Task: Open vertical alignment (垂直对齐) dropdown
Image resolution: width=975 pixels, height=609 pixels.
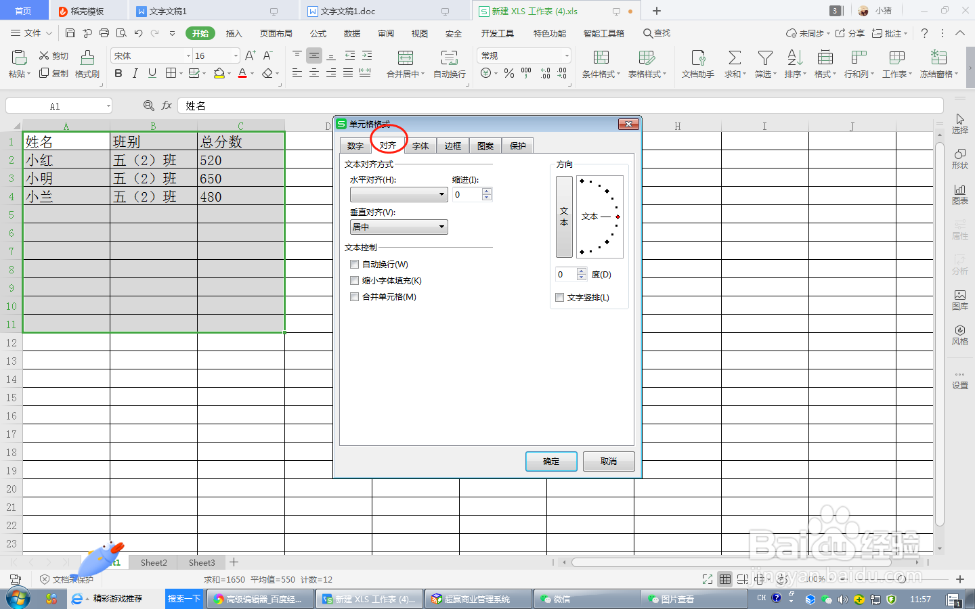Action: click(399, 227)
